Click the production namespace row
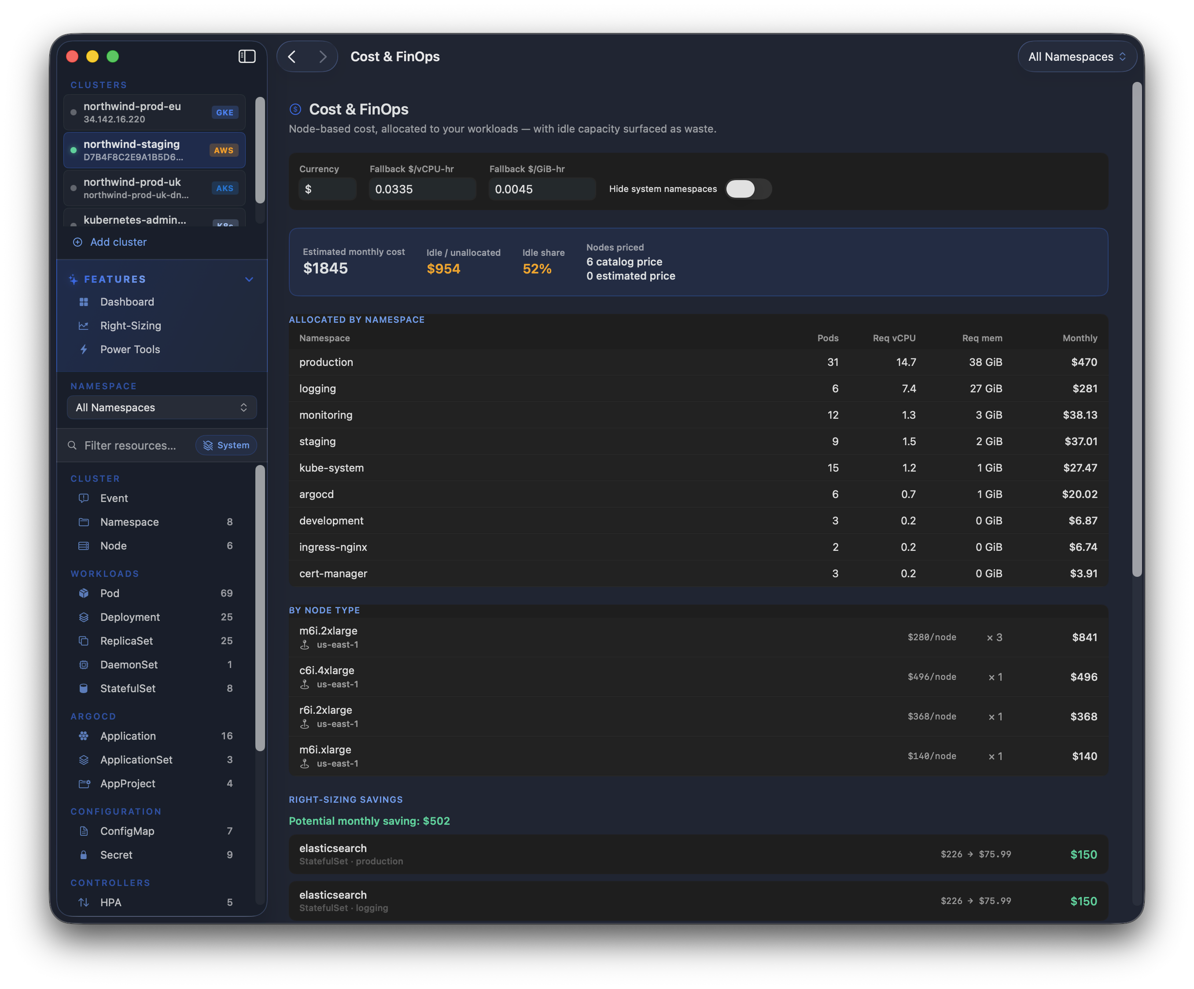 698,362
